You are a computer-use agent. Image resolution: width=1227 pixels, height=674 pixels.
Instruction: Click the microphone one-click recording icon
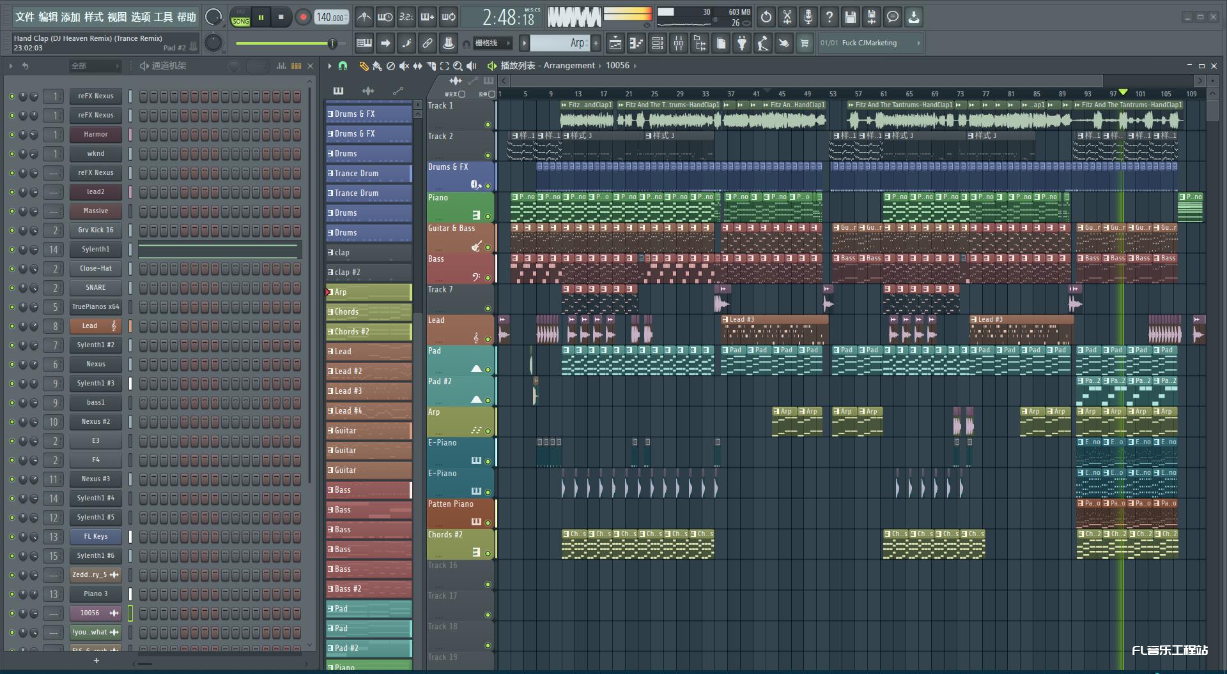(x=808, y=17)
